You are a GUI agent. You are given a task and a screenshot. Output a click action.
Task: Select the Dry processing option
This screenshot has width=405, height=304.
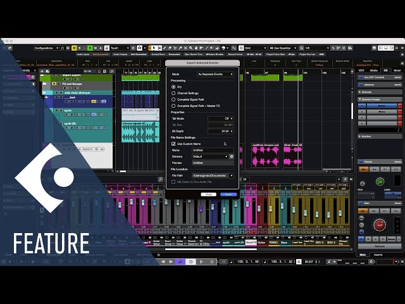coord(174,87)
